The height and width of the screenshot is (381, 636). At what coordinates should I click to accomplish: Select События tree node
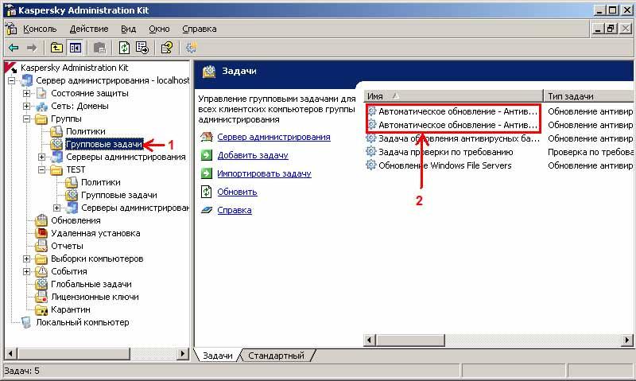(x=69, y=271)
